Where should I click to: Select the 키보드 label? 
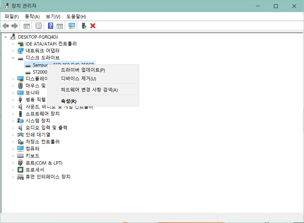tap(32, 156)
